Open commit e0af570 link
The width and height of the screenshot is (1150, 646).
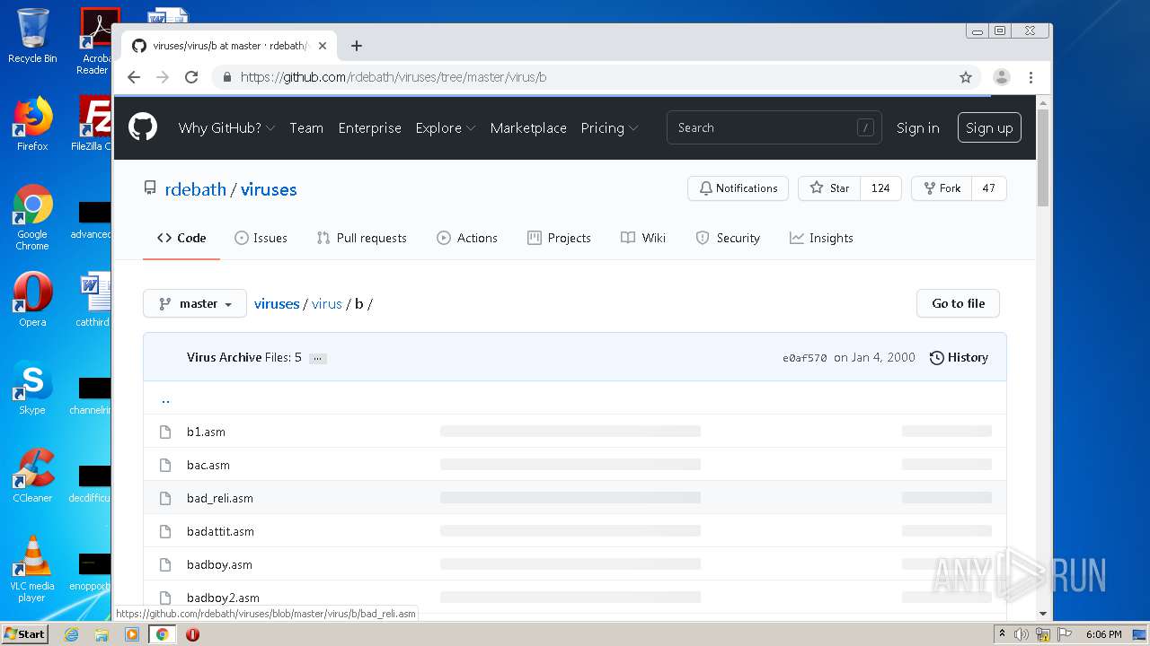pos(804,357)
